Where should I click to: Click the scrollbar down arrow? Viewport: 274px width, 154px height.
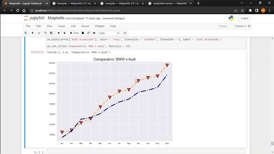coord(272,152)
